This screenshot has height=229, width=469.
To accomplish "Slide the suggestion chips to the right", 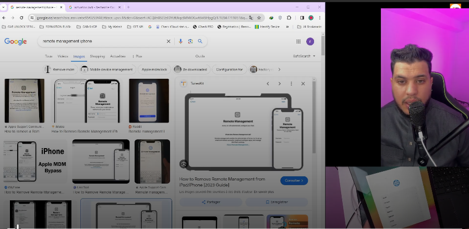I will [280, 69].
